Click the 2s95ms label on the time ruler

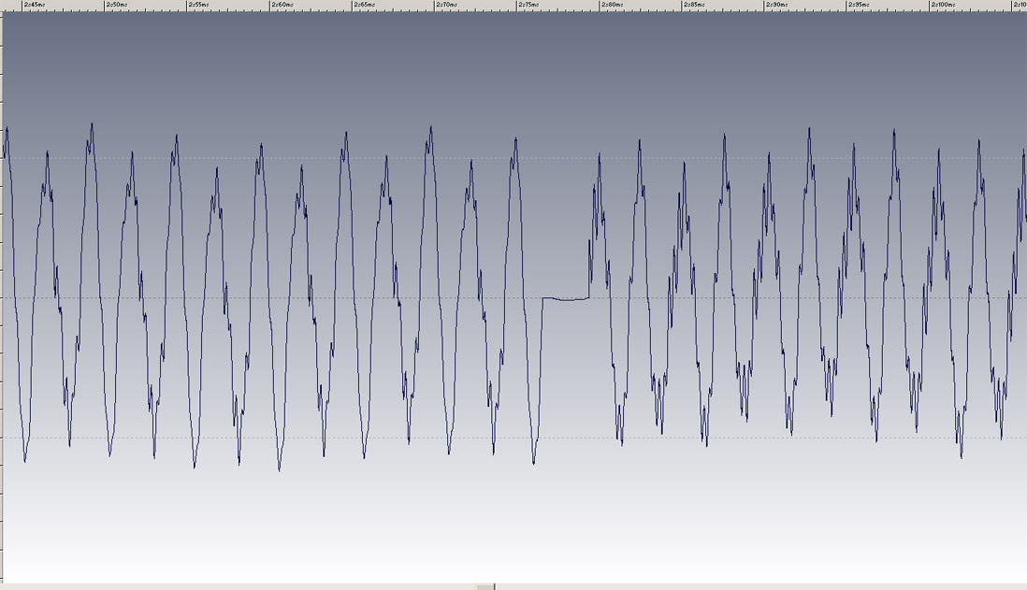[860, 5]
